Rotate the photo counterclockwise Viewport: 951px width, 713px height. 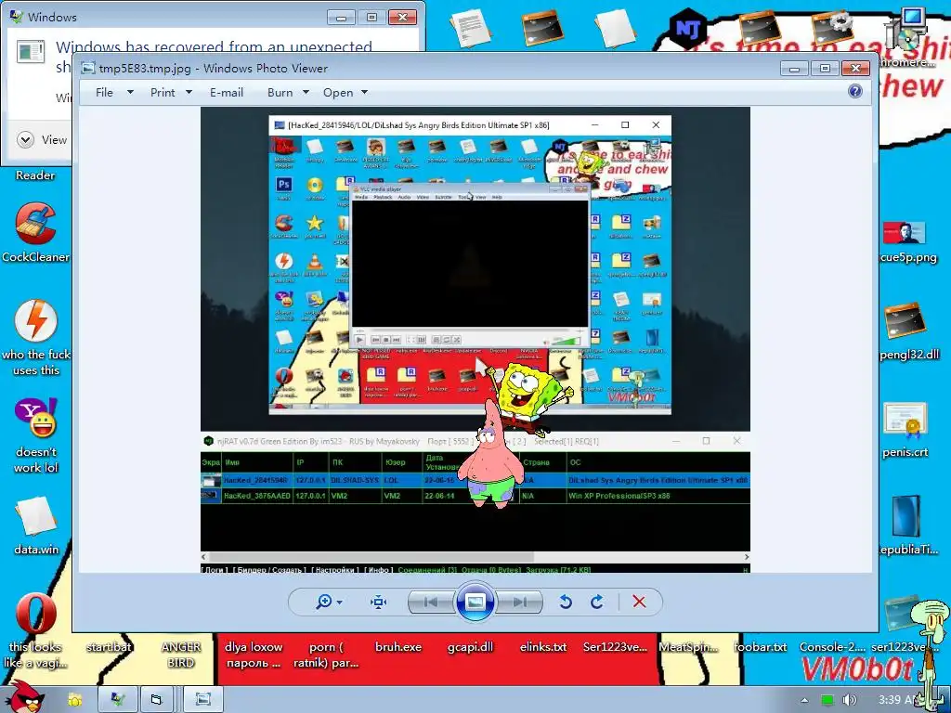(566, 602)
